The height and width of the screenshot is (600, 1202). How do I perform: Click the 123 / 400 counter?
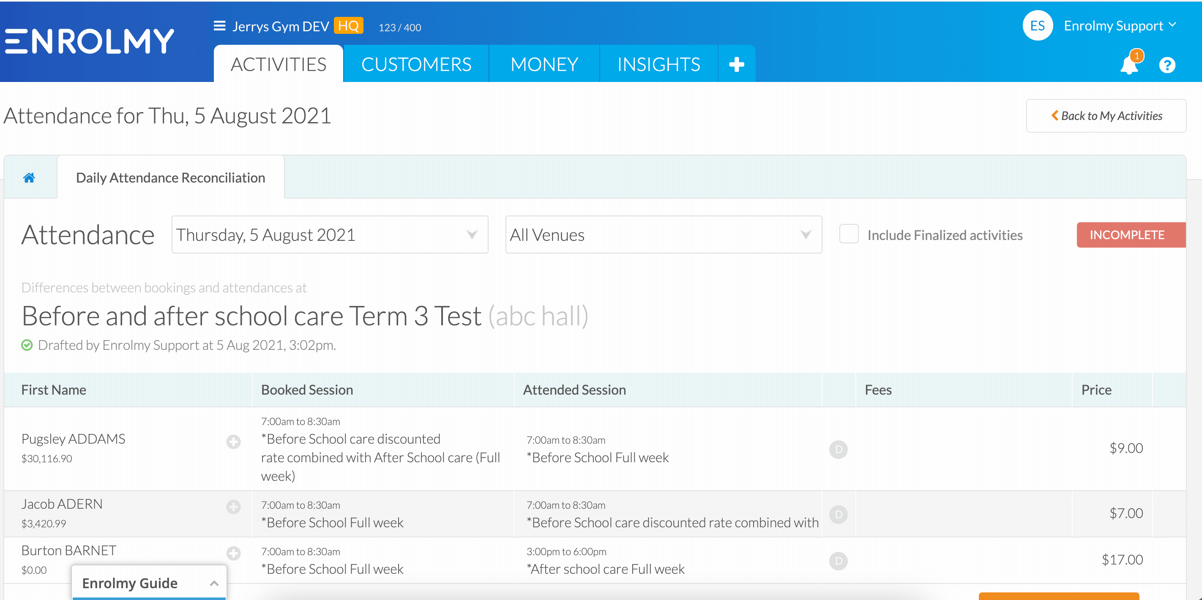[x=400, y=27]
